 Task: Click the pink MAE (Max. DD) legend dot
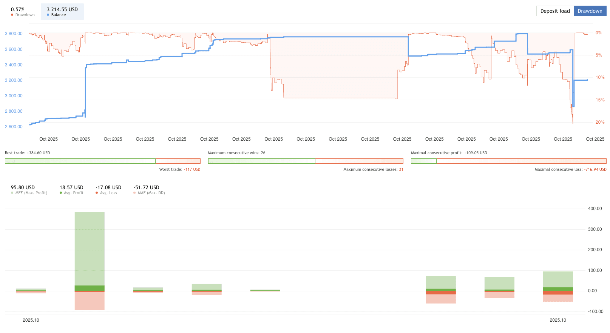point(135,193)
